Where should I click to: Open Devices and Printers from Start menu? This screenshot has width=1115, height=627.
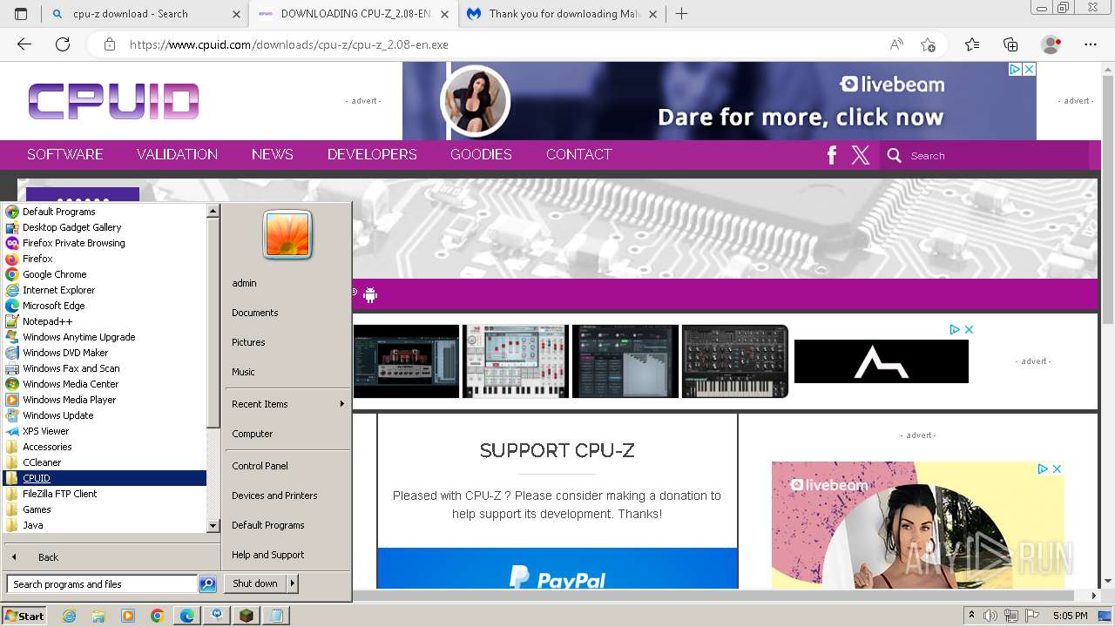274,496
